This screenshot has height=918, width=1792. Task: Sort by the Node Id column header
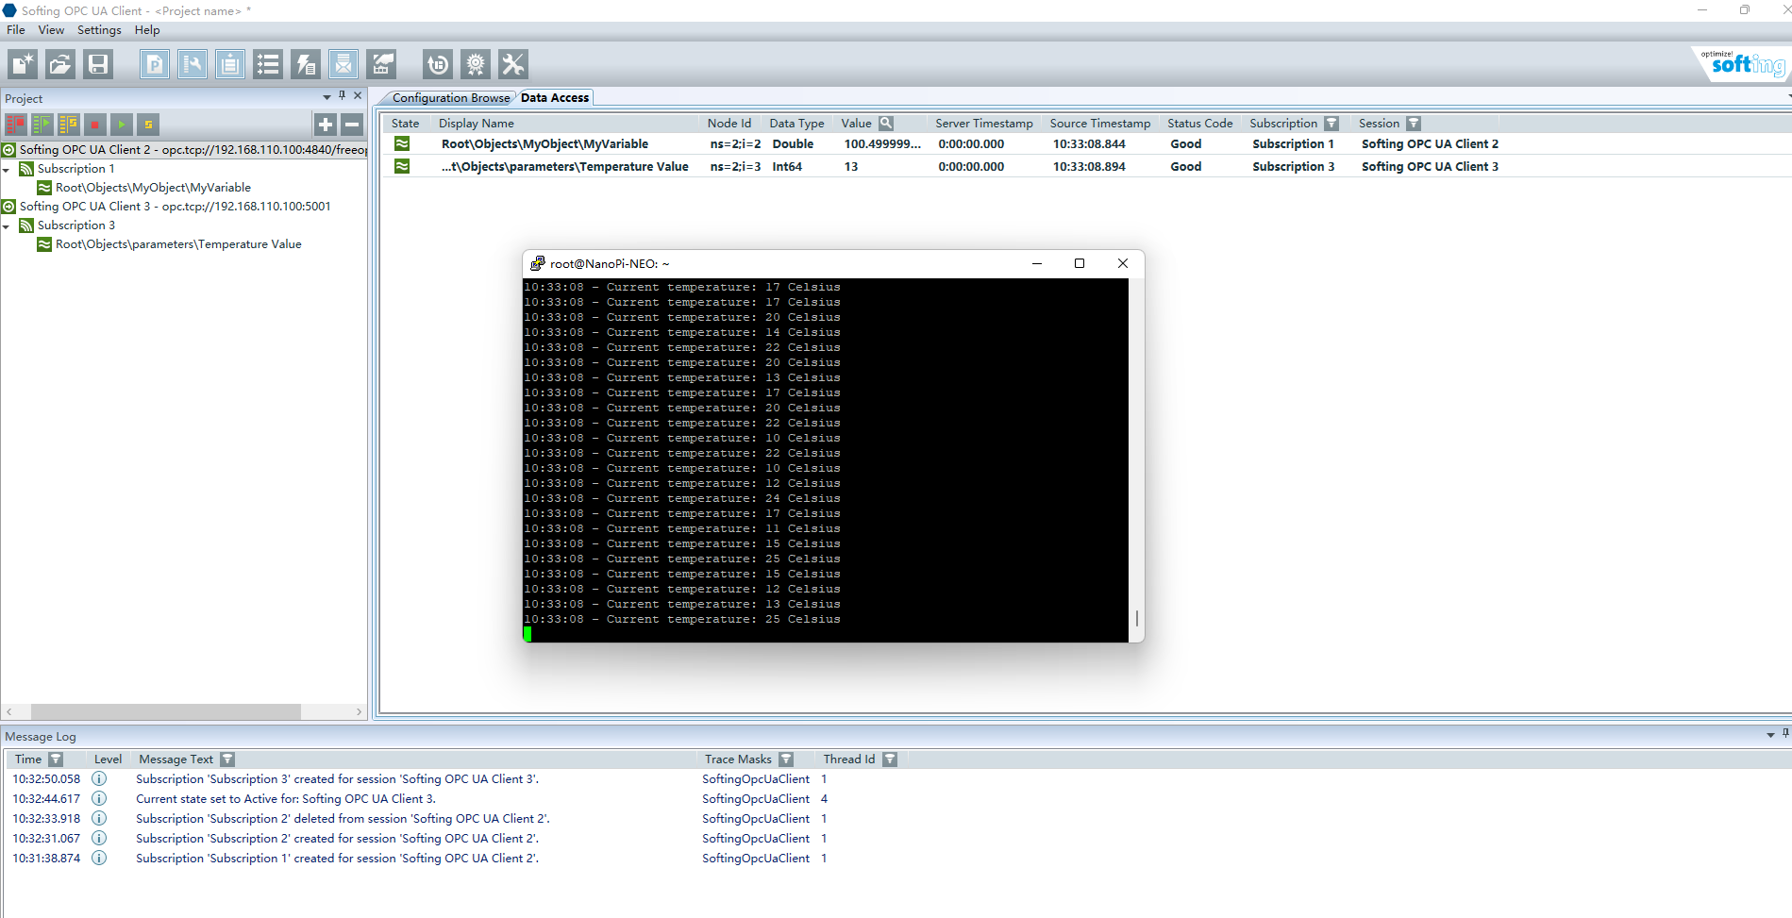[x=729, y=124]
